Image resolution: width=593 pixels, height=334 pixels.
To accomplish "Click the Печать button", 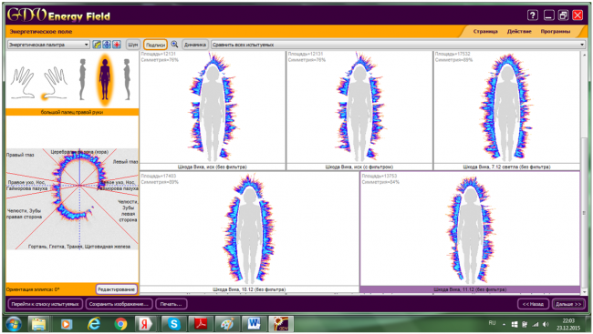I will point(171,304).
